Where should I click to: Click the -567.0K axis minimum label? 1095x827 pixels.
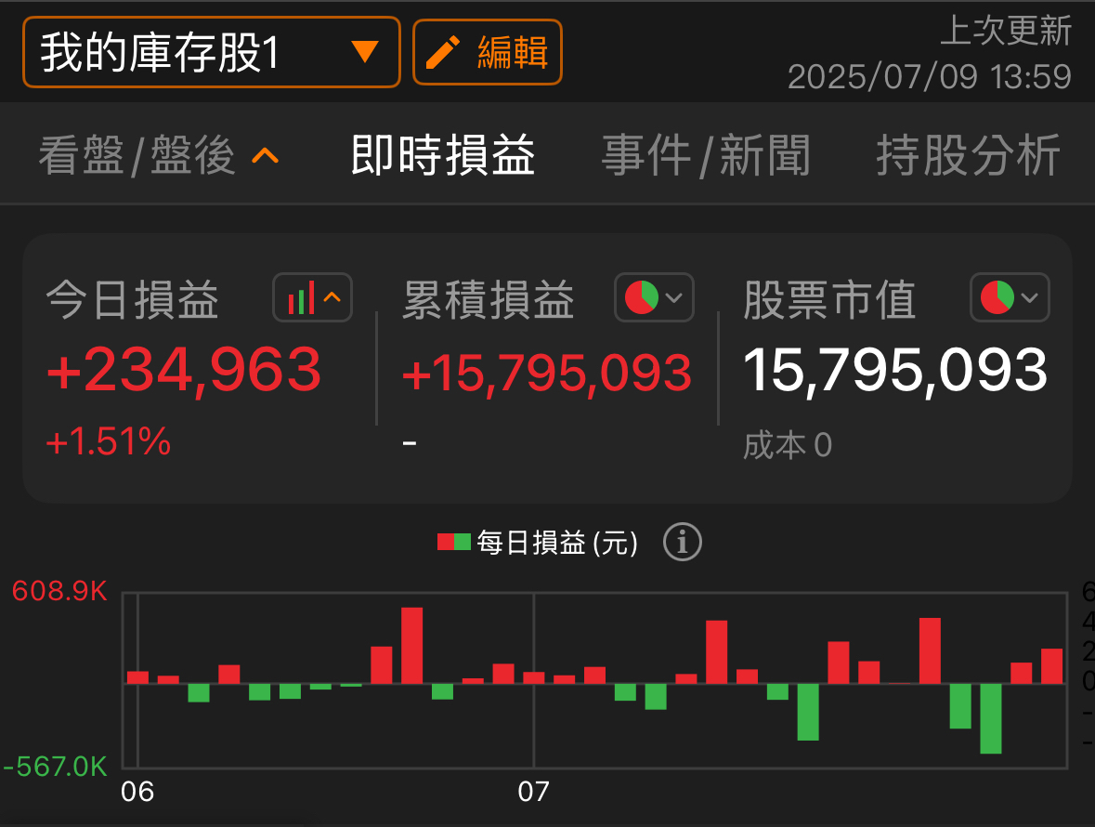coord(55,767)
